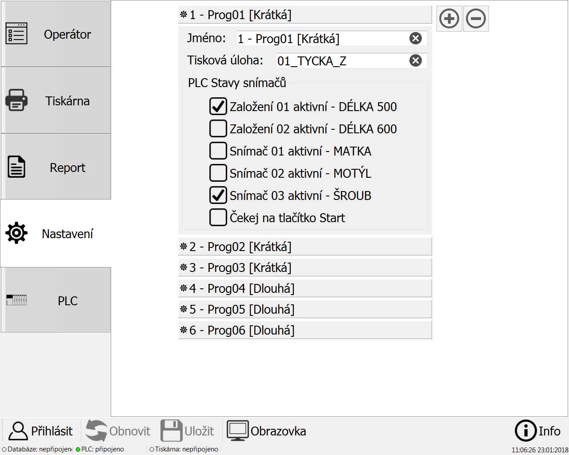The width and height of the screenshot is (569, 455).
Task: Click the gear icon beside 4 - Prog04
Action: (184, 288)
